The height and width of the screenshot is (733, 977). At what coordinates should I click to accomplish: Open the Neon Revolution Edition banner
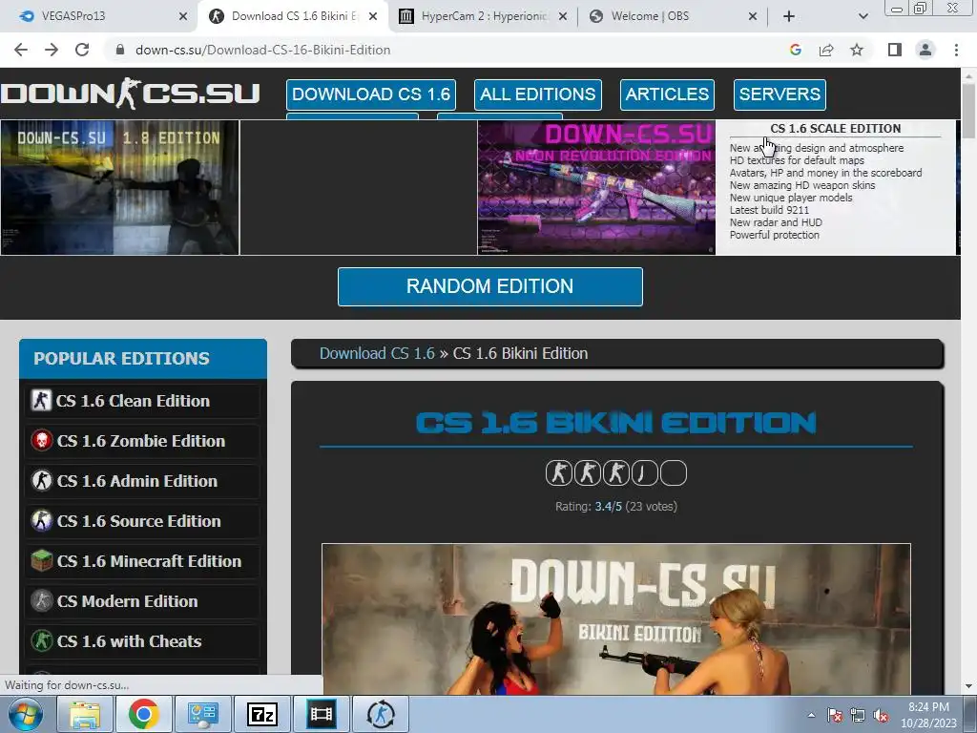pyautogui.click(x=596, y=187)
